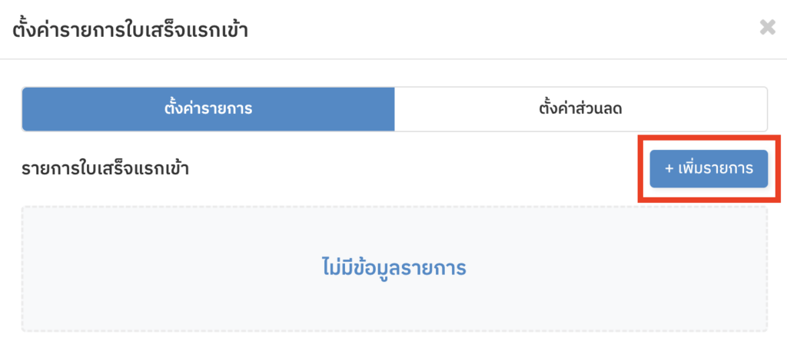
Task: Activate the blue highlighted ตั้งค่ารายการ tab
Action: click(208, 109)
